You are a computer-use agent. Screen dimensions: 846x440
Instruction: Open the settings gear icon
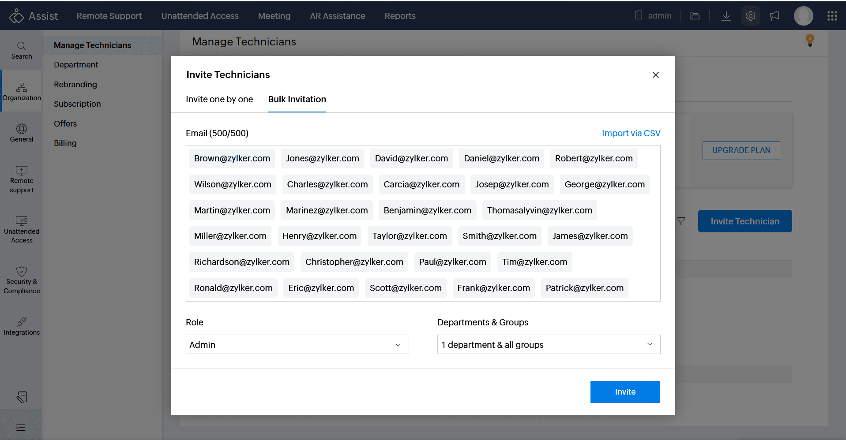click(x=750, y=16)
